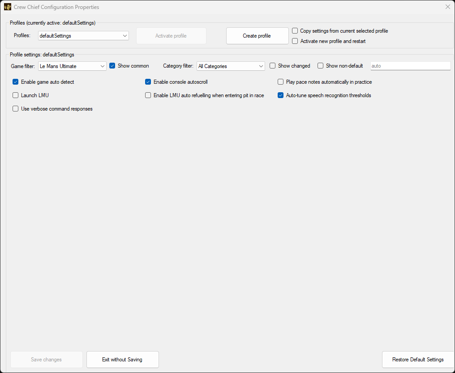Disable Auto-tune speech recognition thresholds

click(x=280, y=95)
